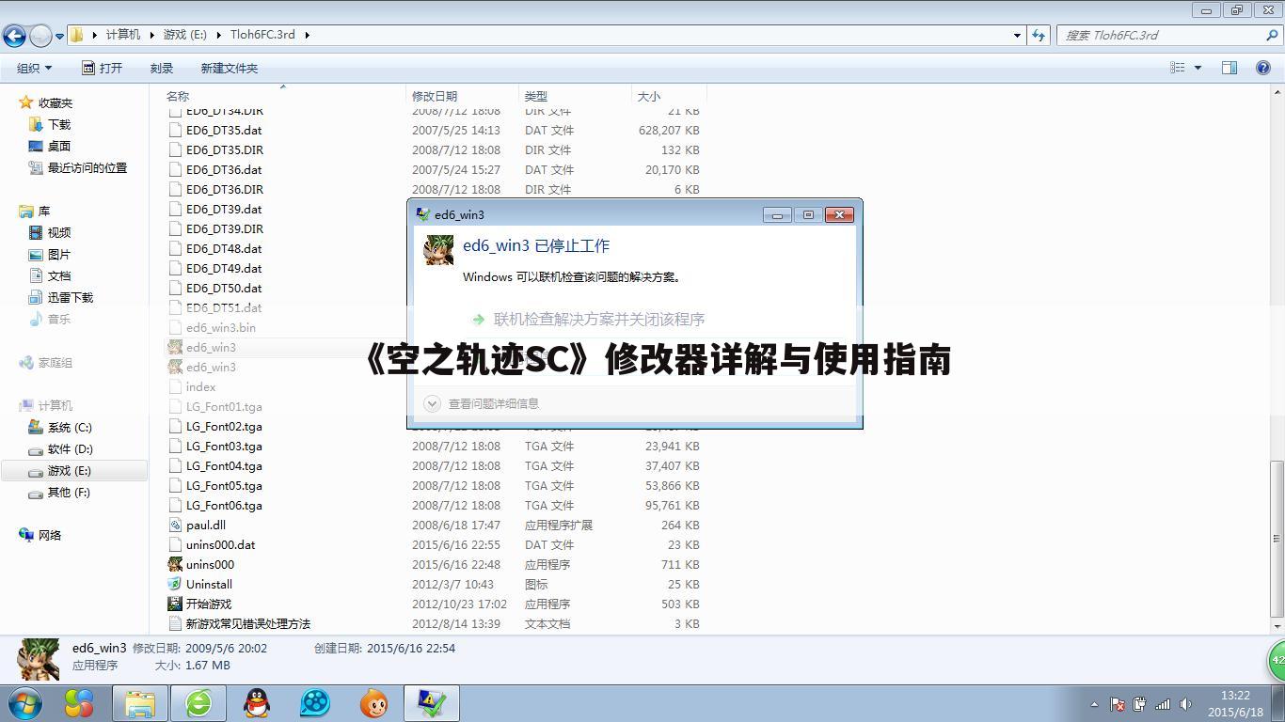Click the search magnifier icon

click(x=1273, y=35)
